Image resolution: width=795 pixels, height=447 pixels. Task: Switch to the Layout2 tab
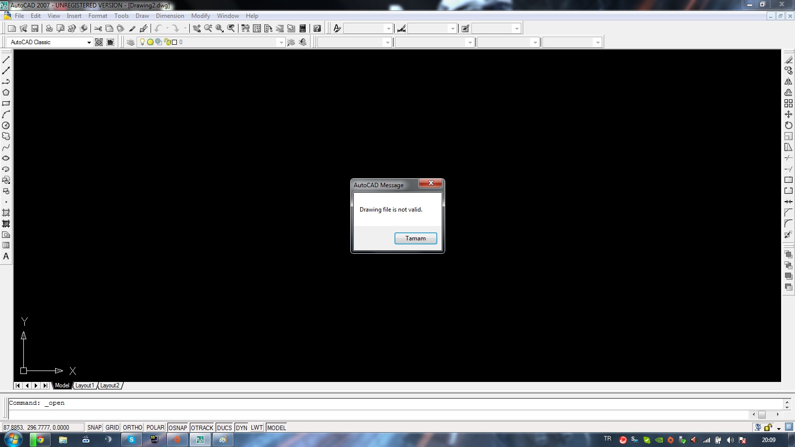click(110, 385)
